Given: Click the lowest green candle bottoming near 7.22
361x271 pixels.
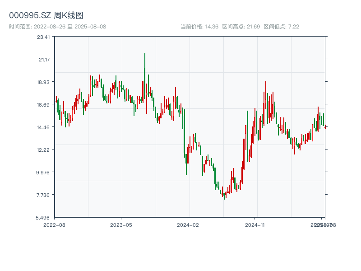Looking at the screenshot, I should click(224, 196).
